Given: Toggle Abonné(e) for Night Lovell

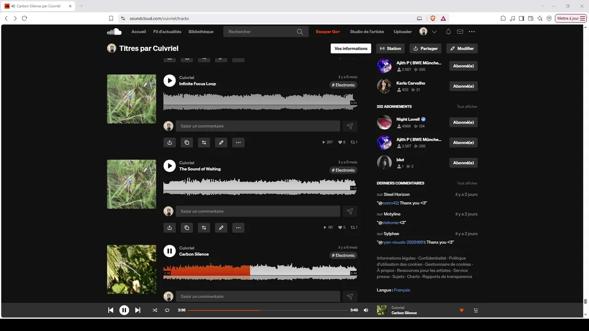Looking at the screenshot, I should coord(463,122).
